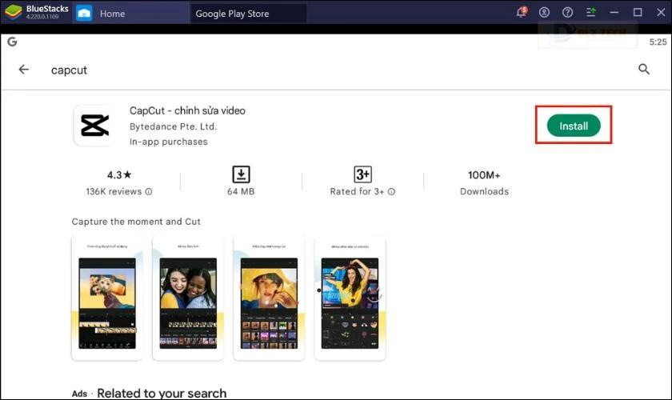
Task: Click the Google G icon
Action: point(13,42)
